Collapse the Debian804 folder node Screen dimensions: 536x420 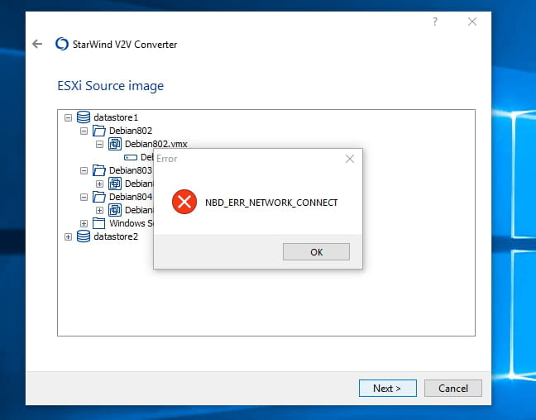84,197
